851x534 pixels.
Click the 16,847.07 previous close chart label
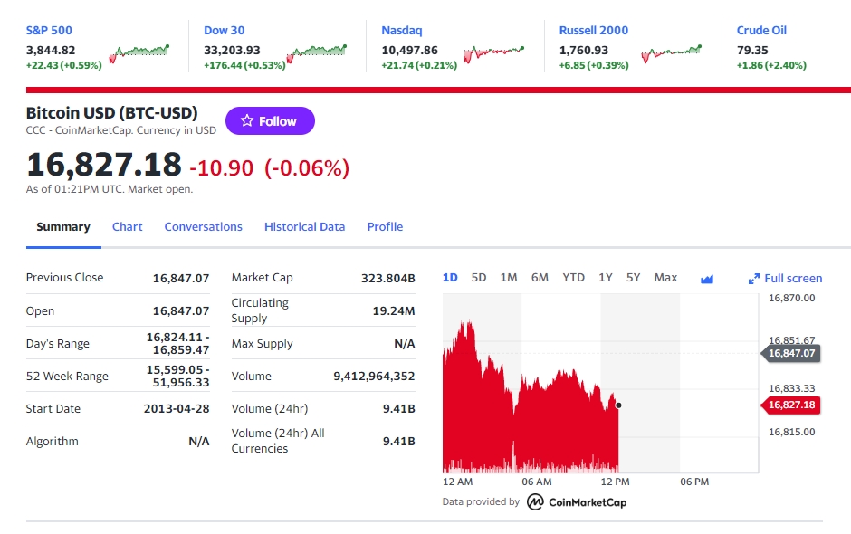point(791,353)
